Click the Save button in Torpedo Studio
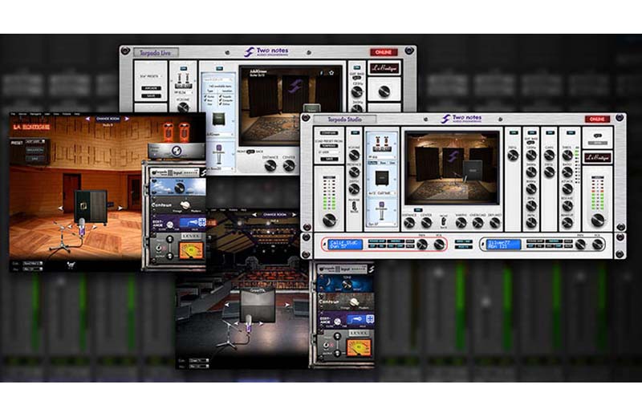 tap(329, 159)
